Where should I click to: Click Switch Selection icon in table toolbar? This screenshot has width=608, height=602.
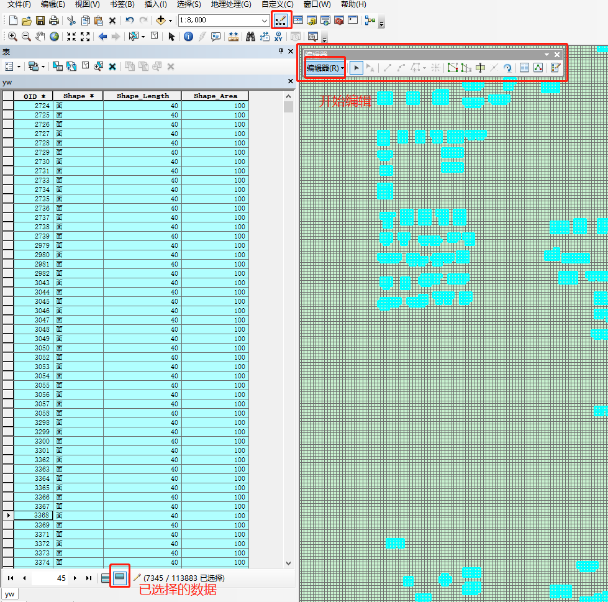71,66
